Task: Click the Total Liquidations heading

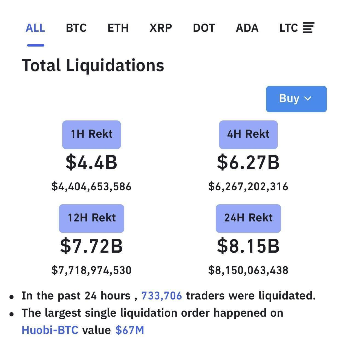Action: click(x=93, y=66)
